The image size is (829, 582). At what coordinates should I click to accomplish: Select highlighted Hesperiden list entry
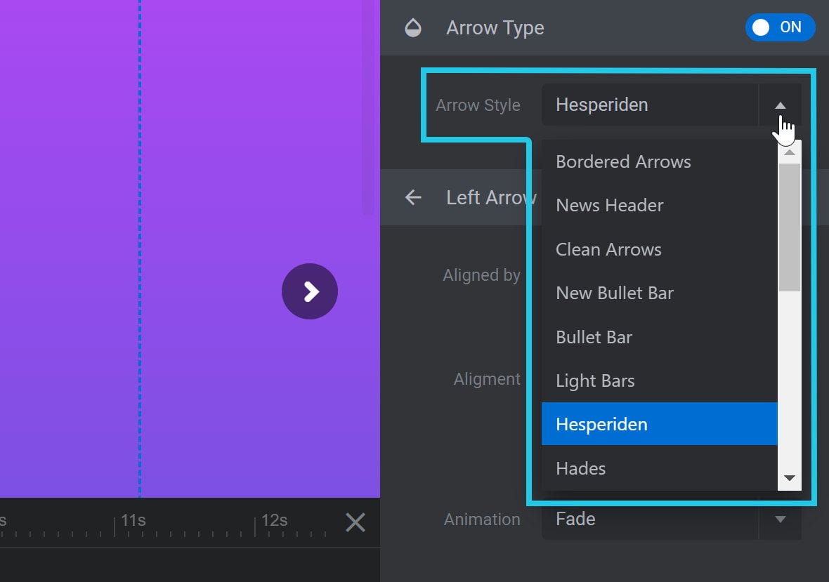tap(659, 424)
